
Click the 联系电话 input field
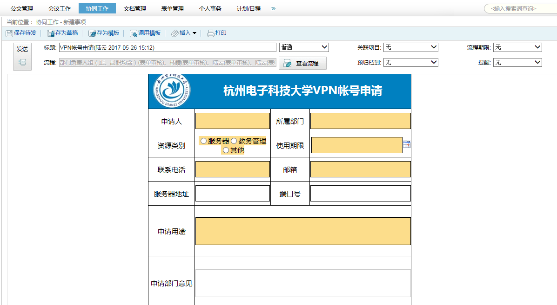click(233, 169)
